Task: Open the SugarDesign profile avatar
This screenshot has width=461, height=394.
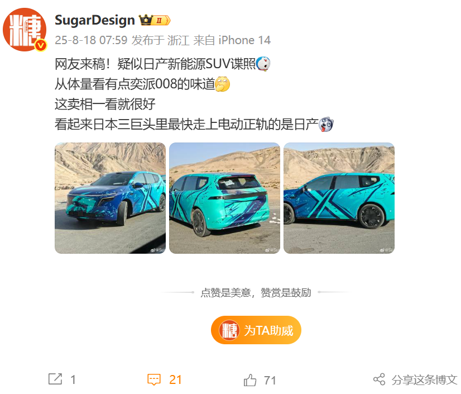Action: [25, 30]
